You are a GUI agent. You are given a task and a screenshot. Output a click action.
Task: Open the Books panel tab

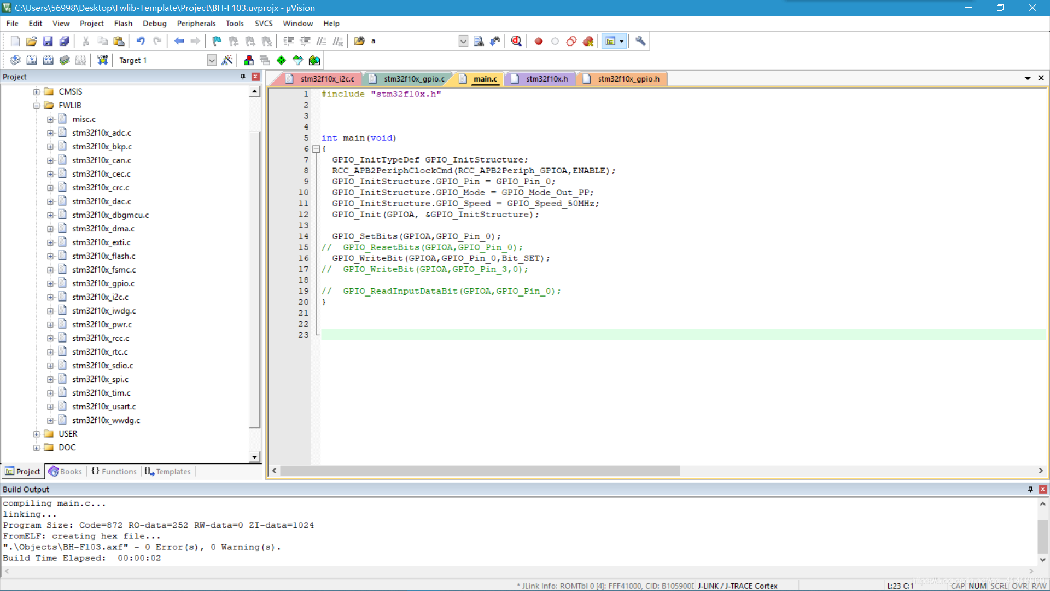point(65,472)
